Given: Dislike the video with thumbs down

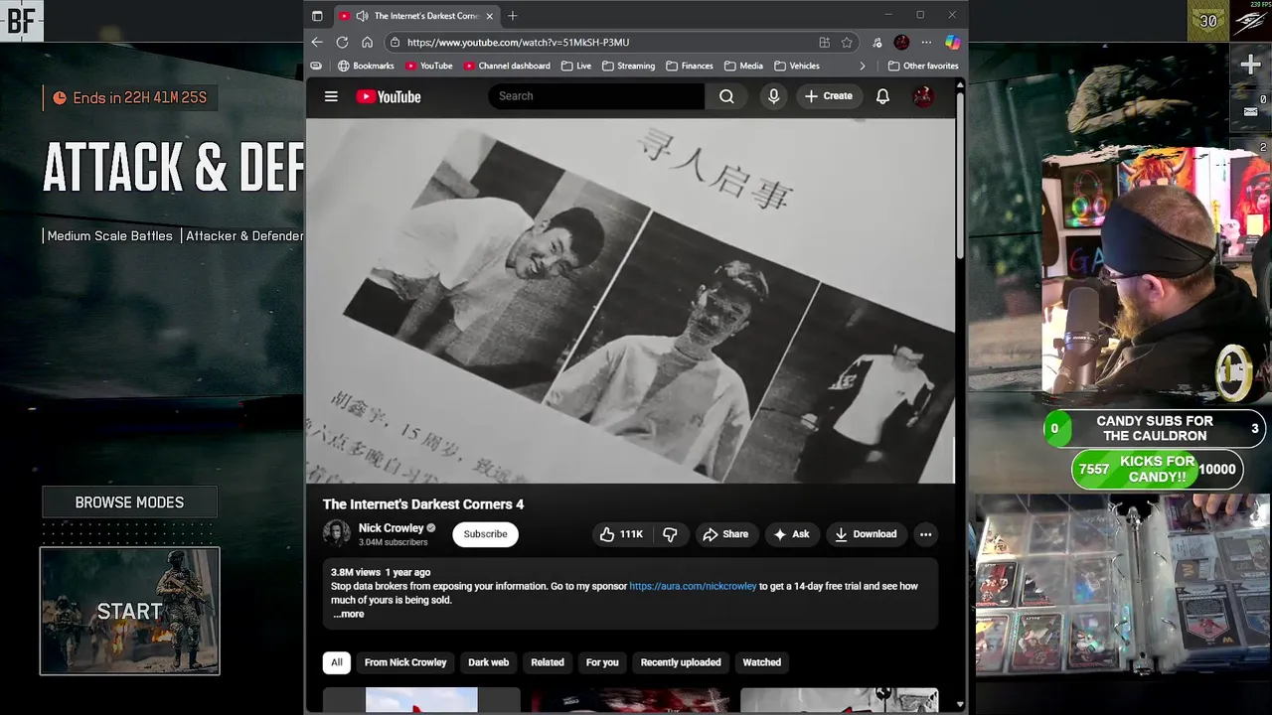Looking at the screenshot, I should point(670,534).
